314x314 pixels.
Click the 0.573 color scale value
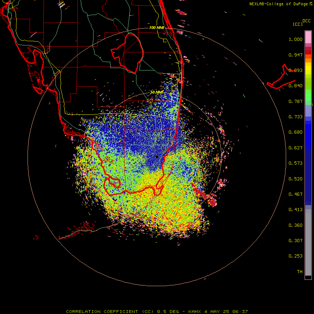[296, 163]
